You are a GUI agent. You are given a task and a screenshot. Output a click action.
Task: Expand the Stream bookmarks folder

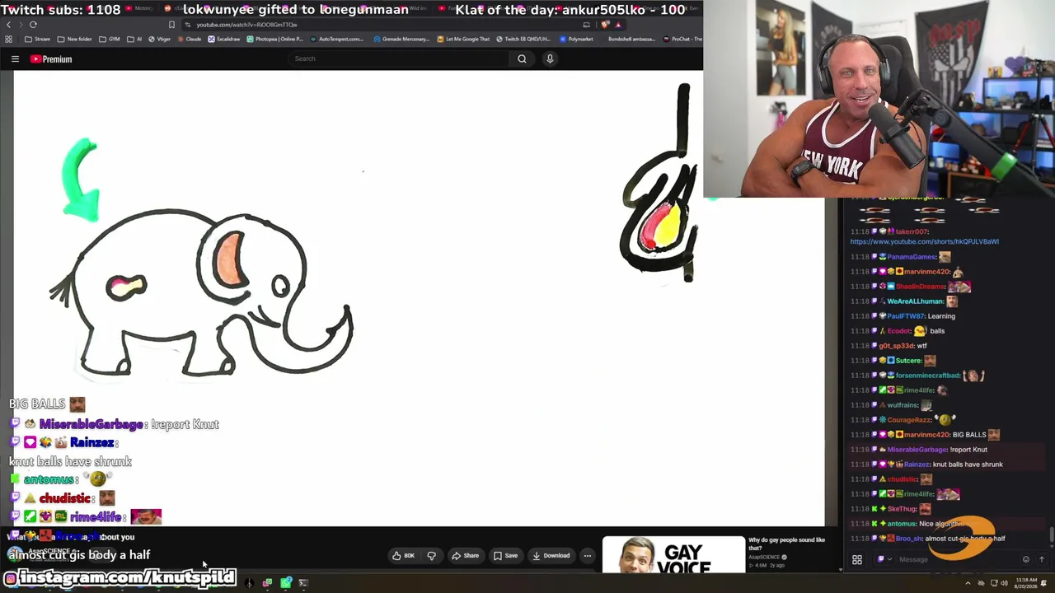tap(39, 39)
